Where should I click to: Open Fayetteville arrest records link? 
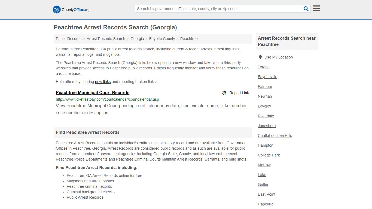click(x=267, y=77)
